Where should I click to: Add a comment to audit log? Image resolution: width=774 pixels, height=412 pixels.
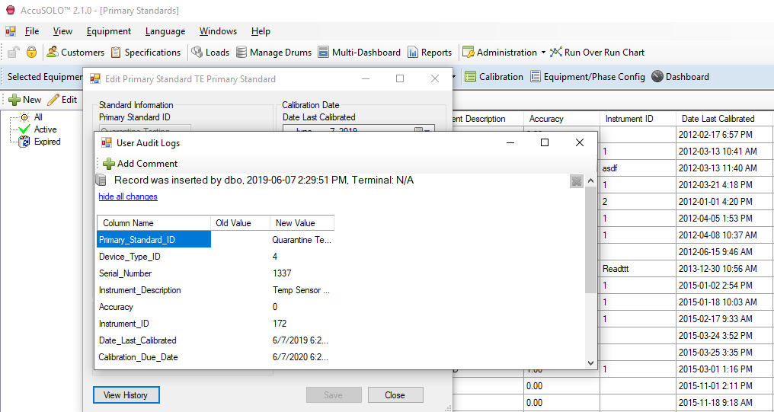140,164
